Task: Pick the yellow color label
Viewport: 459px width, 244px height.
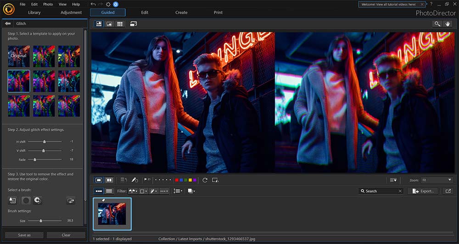Action: tap(190, 180)
